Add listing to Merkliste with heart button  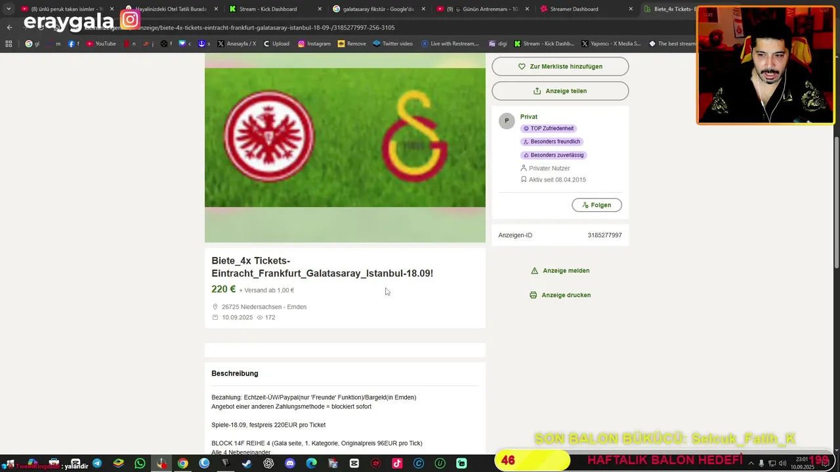(560, 66)
